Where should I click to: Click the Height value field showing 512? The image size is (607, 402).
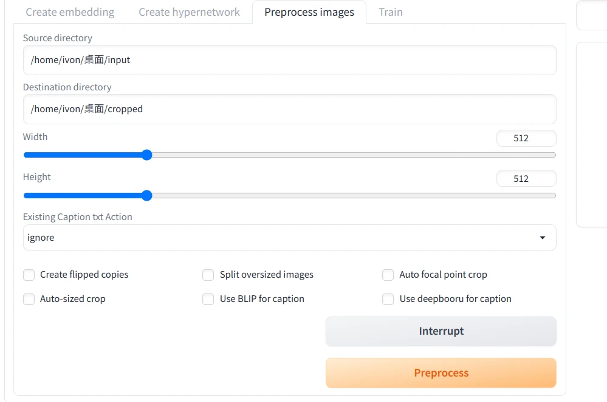[x=526, y=179]
